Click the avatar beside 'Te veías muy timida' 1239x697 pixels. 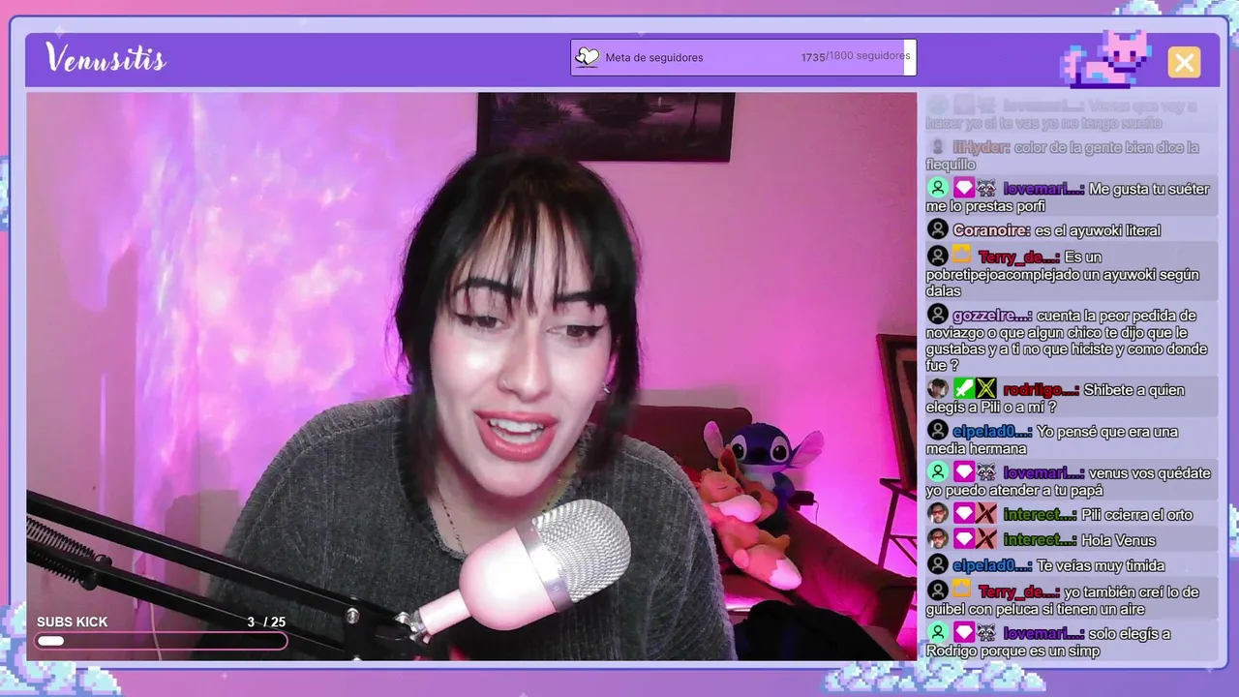[937, 564]
